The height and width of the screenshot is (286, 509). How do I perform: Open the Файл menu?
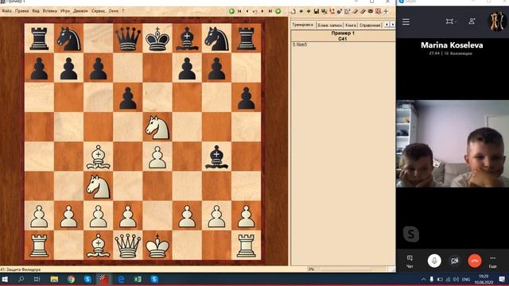[6, 11]
